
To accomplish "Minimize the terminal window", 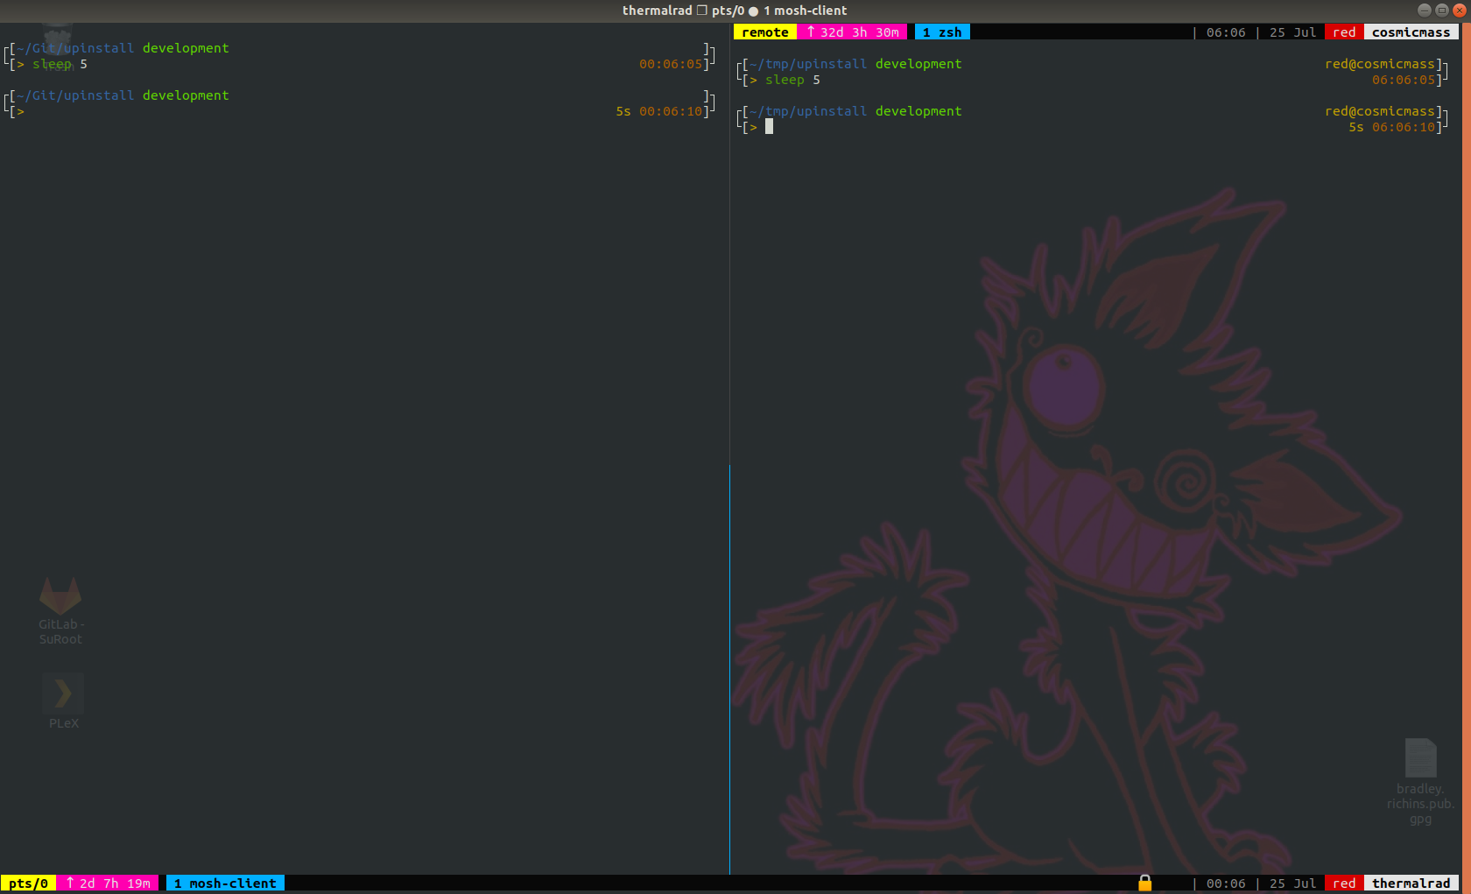I will click(1424, 11).
